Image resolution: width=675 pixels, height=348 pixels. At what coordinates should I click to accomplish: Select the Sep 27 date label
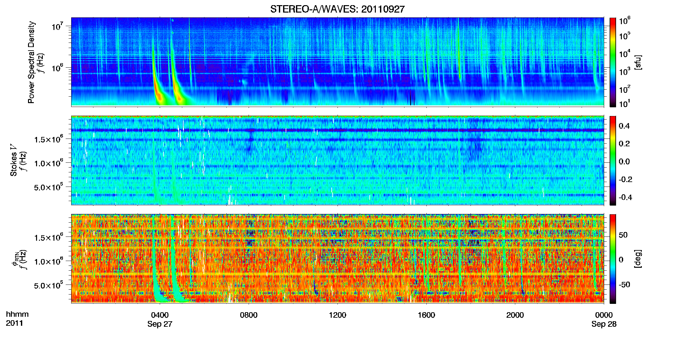pyautogui.click(x=160, y=324)
